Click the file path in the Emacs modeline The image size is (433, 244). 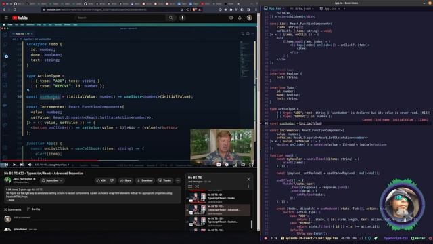tap(311, 238)
